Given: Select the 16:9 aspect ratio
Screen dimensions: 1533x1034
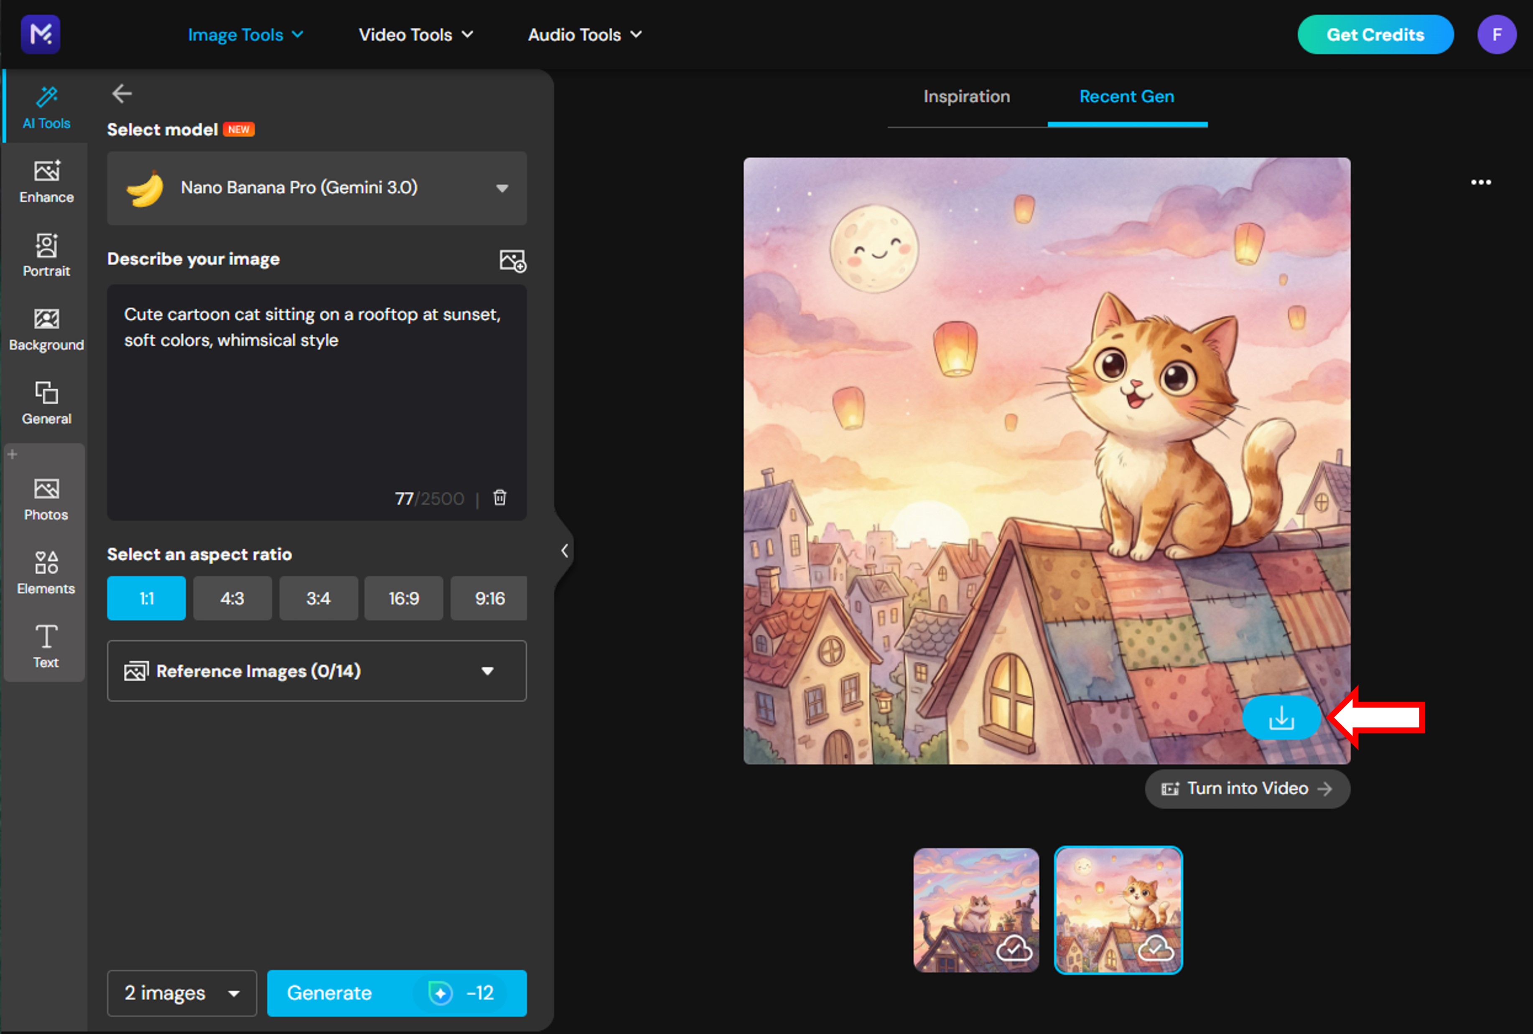Looking at the screenshot, I should pyautogui.click(x=403, y=598).
